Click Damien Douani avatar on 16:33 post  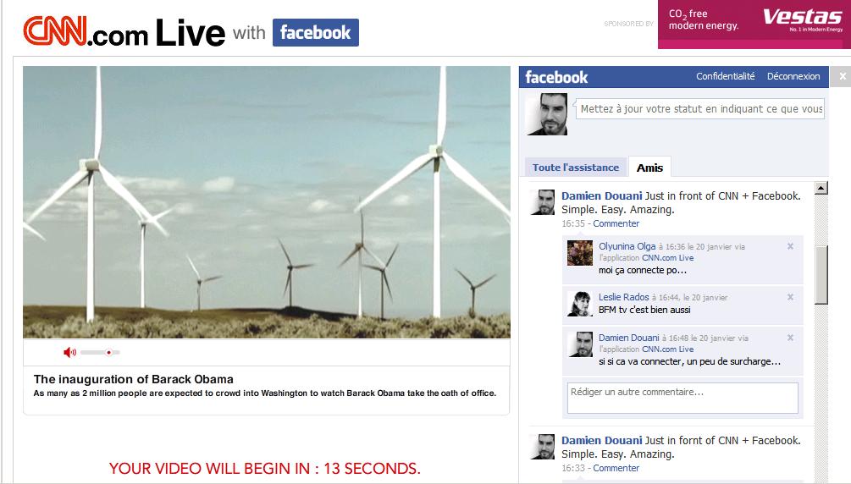[542, 447]
